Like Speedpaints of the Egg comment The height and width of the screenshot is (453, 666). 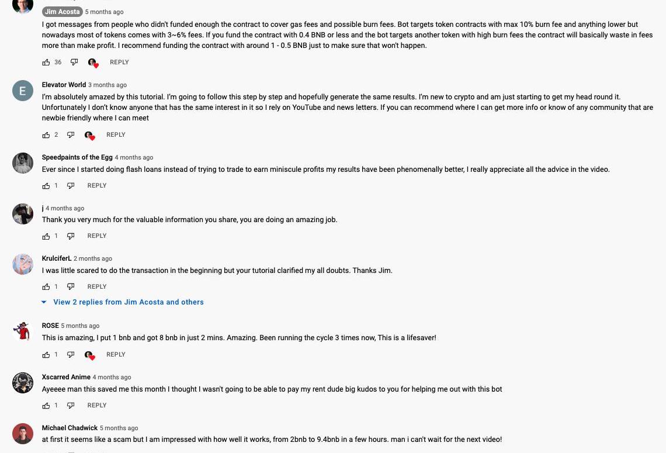[x=46, y=186]
